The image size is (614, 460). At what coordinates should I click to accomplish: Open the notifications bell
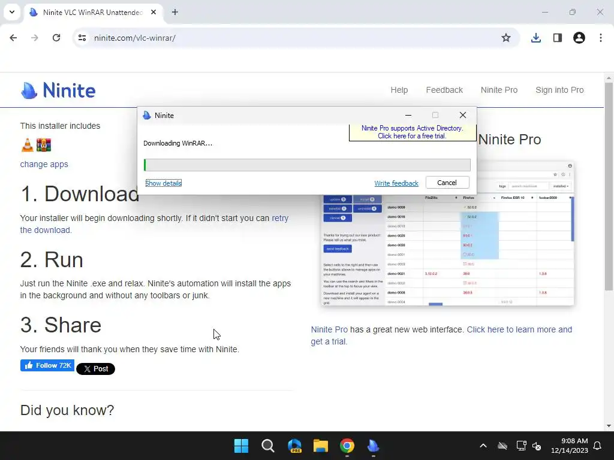597,446
